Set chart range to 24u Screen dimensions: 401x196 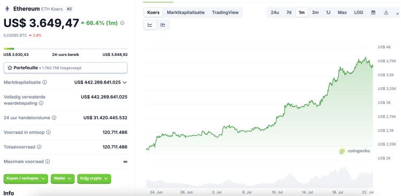[x=275, y=12]
